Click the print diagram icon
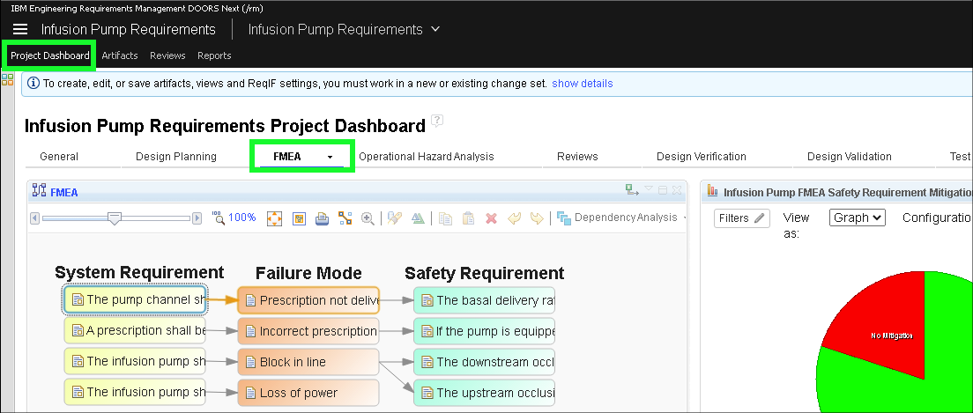The image size is (973, 413). [322, 218]
